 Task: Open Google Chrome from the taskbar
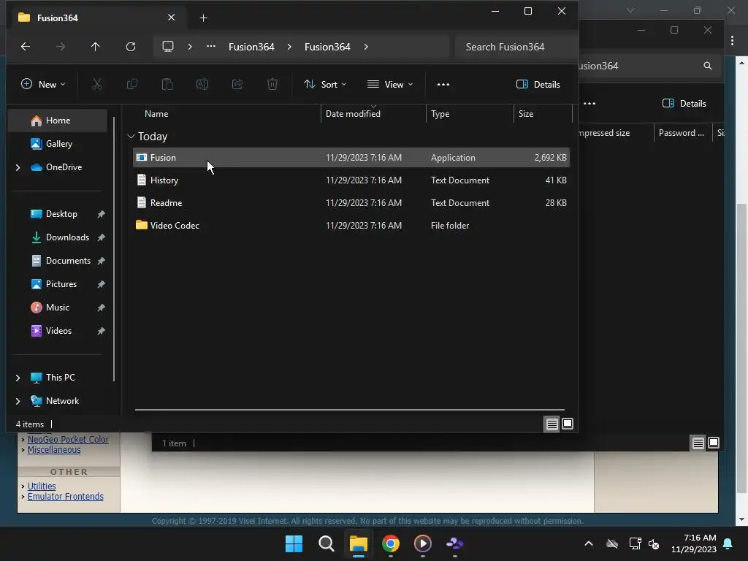[x=391, y=543]
